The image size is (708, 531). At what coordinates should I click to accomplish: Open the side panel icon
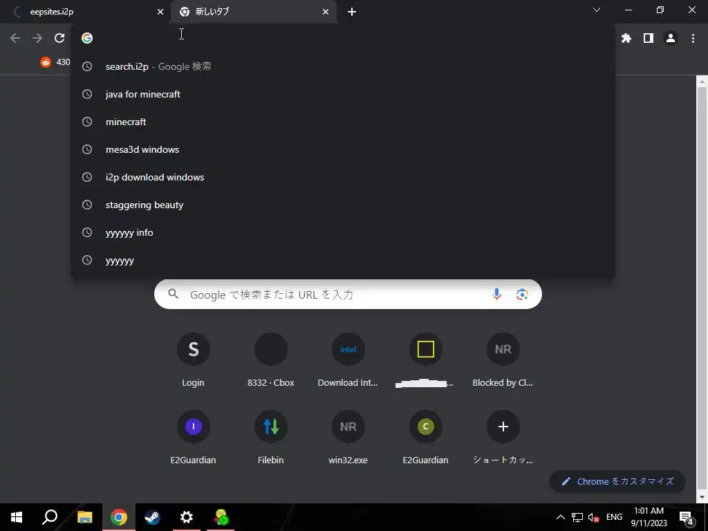649,39
